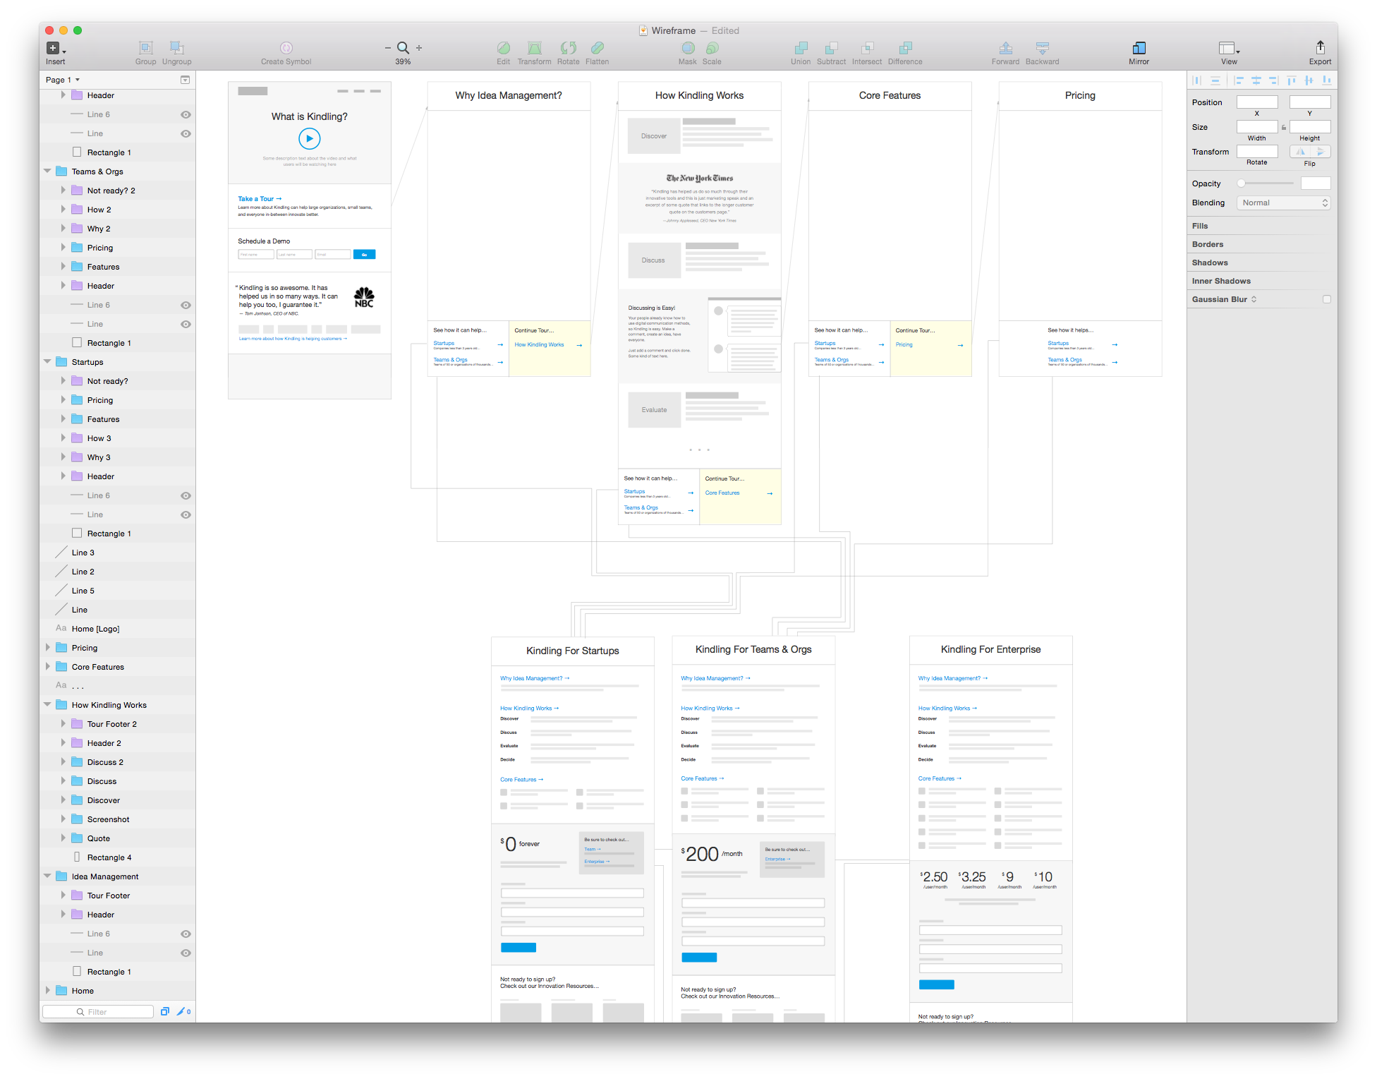Open the Borders section
1377x1079 pixels.
[x=1208, y=244]
